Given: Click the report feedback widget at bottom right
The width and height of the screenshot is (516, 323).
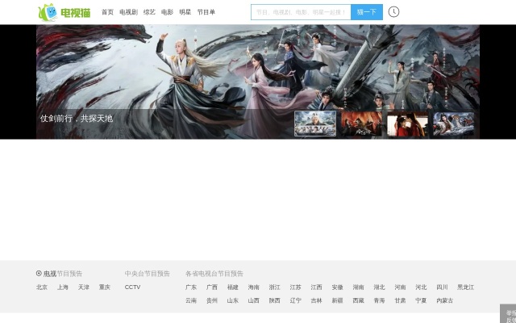Looking at the screenshot, I should [509, 315].
